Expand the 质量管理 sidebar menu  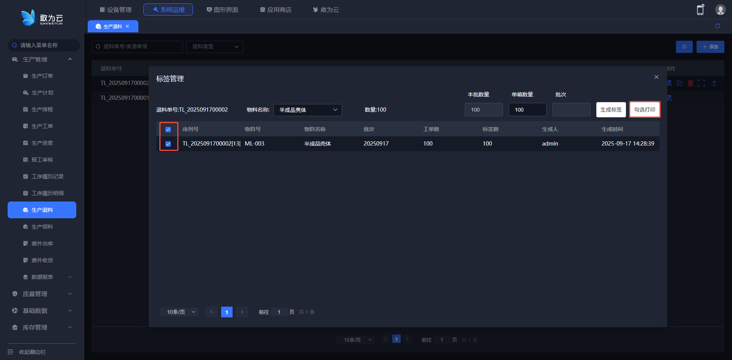pos(42,294)
